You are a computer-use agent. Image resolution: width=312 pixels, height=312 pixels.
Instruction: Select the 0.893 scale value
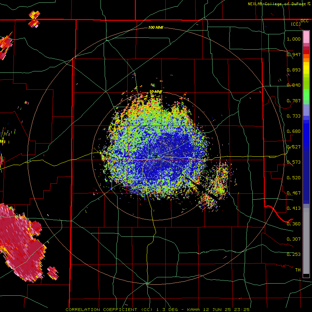[x=294, y=70]
